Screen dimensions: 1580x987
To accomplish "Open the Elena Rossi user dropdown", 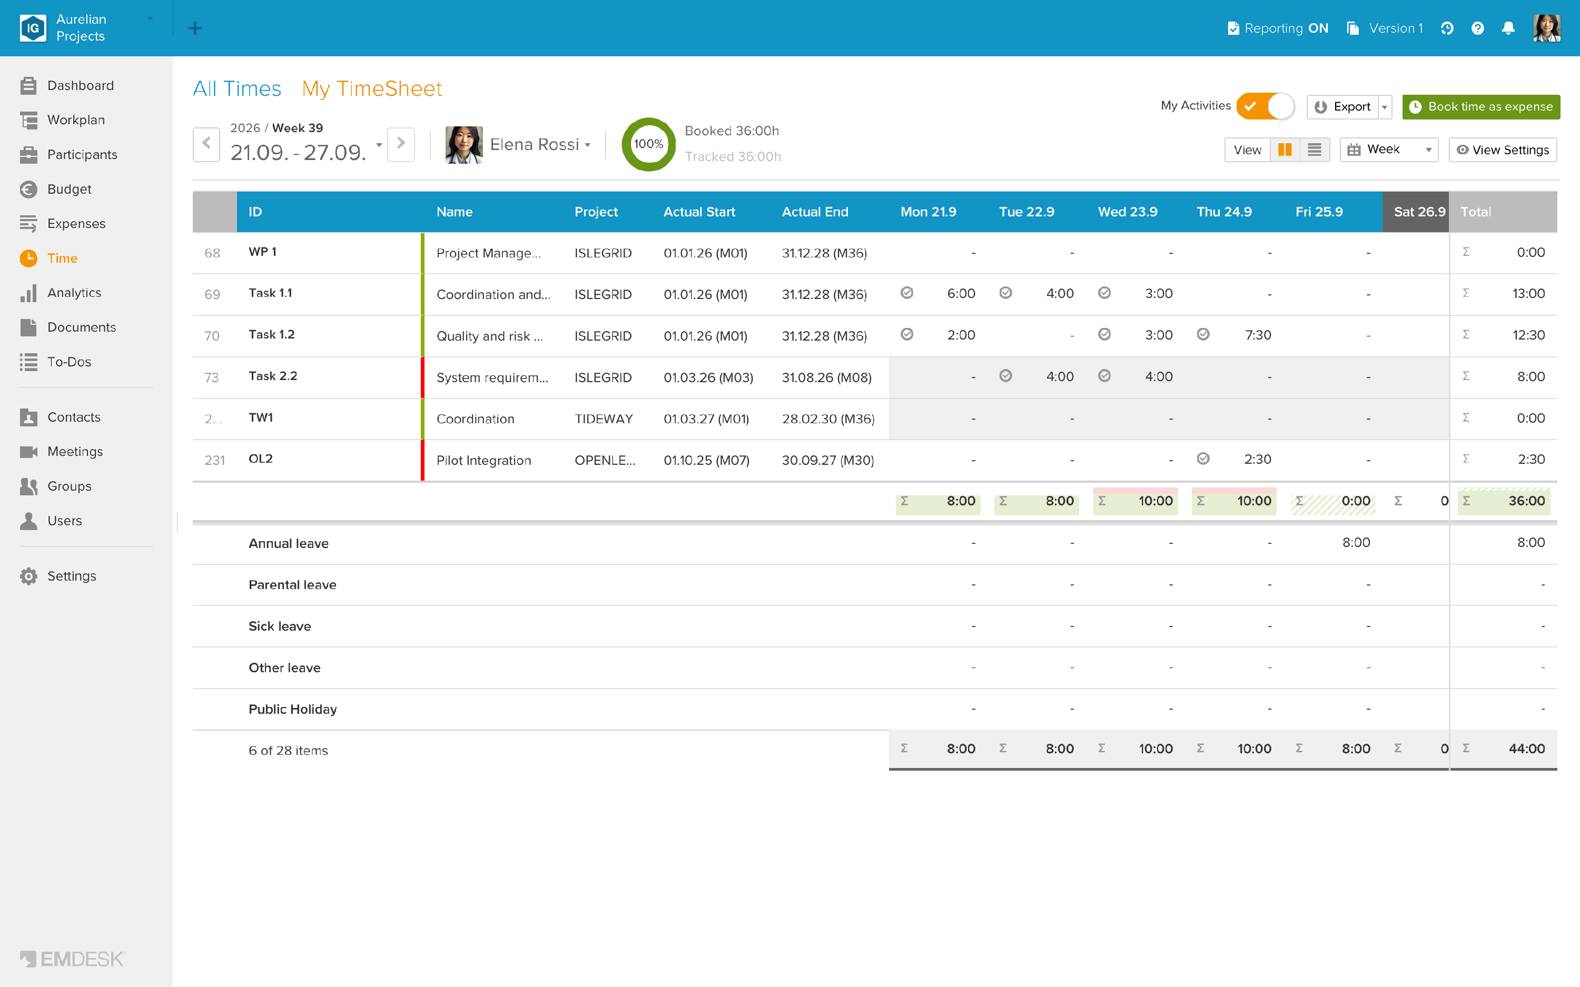I will pyautogui.click(x=518, y=145).
